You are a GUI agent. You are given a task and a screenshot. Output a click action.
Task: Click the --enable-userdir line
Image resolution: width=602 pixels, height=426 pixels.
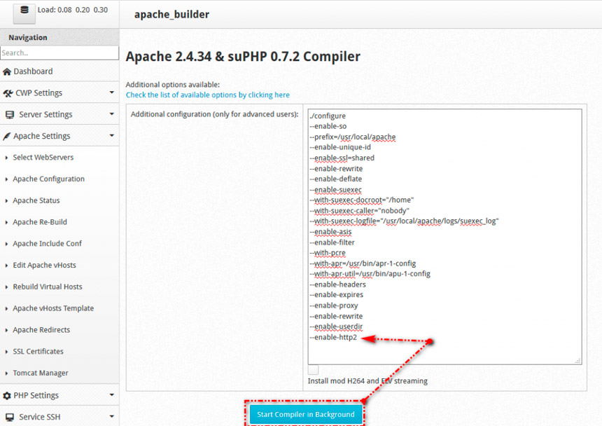point(336,327)
